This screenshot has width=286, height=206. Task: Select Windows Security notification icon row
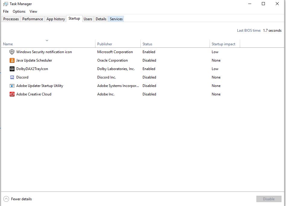(x=143, y=52)
